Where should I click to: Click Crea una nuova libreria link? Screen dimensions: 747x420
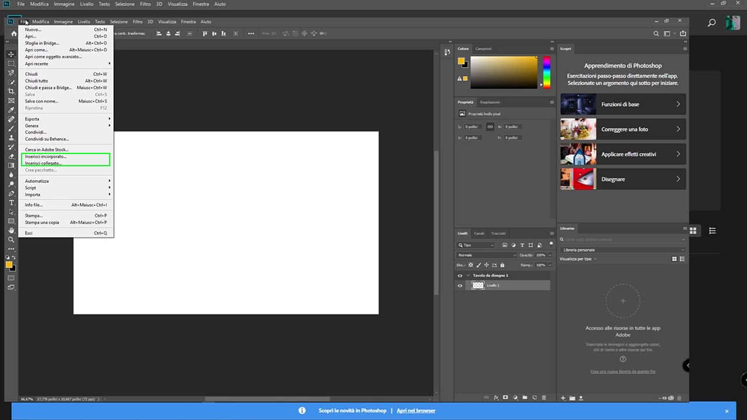point(623,372)
